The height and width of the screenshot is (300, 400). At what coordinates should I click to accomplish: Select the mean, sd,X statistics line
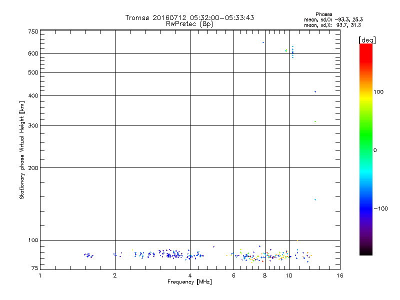click(332, 25)
